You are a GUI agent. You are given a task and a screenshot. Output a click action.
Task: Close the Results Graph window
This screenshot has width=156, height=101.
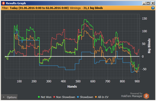(x=152, y=3)
